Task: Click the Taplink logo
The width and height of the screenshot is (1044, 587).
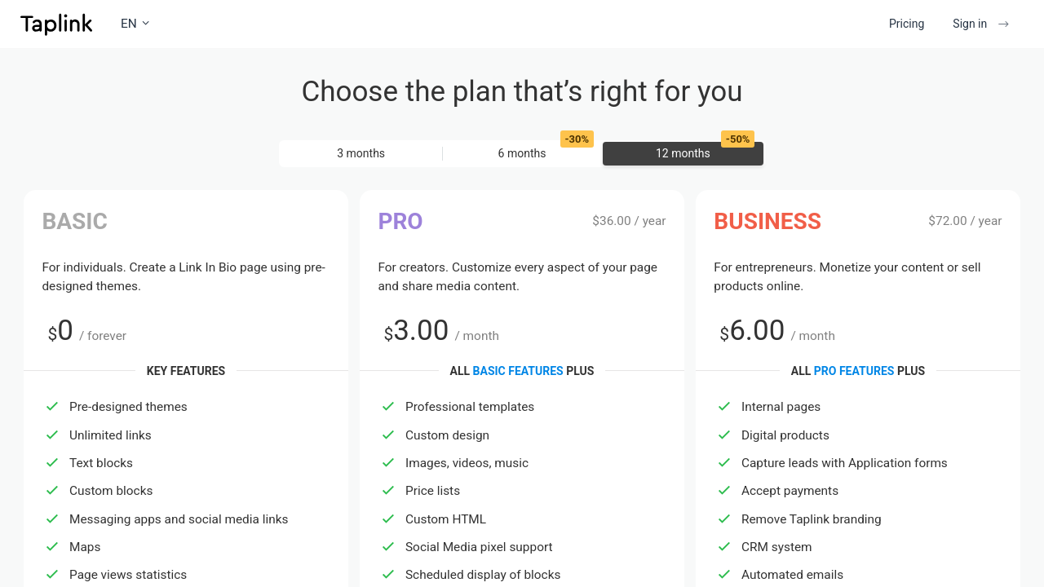Action: coord(56,24)
